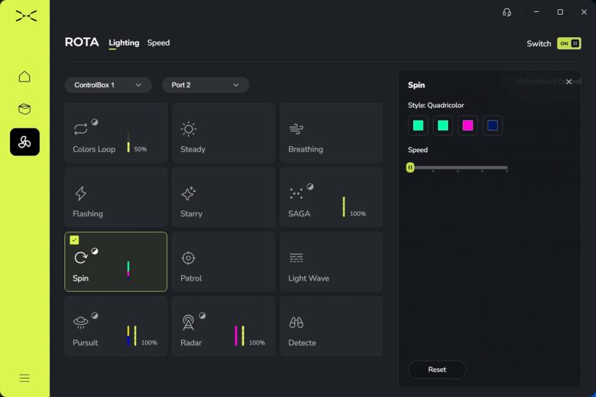Pick the magenta color swatch

click(468, 125)
